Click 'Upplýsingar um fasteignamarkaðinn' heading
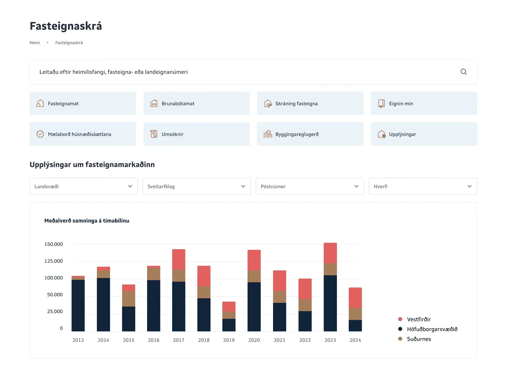 click(x=92, y=165)
